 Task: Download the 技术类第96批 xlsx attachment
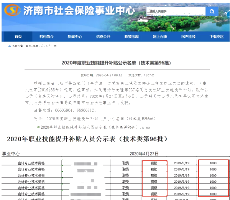pos(95,127)
